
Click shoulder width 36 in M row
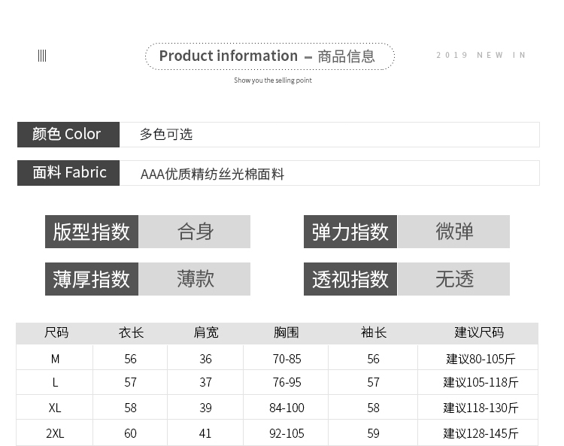[206, 359]
